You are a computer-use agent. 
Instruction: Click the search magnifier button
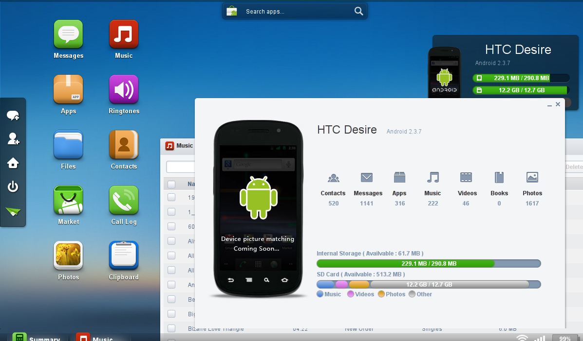tap(358, 12)
